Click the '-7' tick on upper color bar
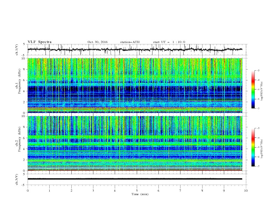Image resolution: width=277 pixels, height=214 pixels. pyautogui.click(x=258, y=108)
